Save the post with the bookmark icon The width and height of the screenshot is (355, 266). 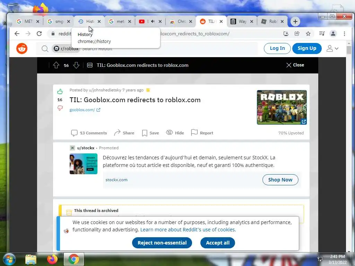[x=150, y=133]
